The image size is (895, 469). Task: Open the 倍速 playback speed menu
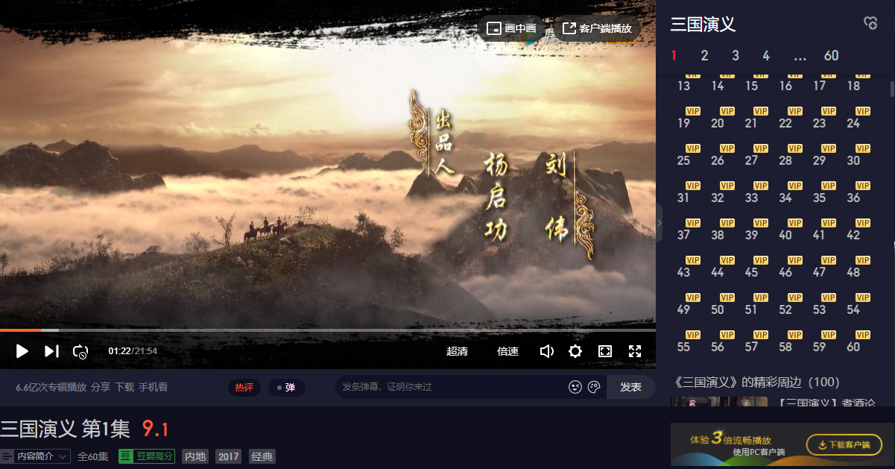tap(507, 351)
